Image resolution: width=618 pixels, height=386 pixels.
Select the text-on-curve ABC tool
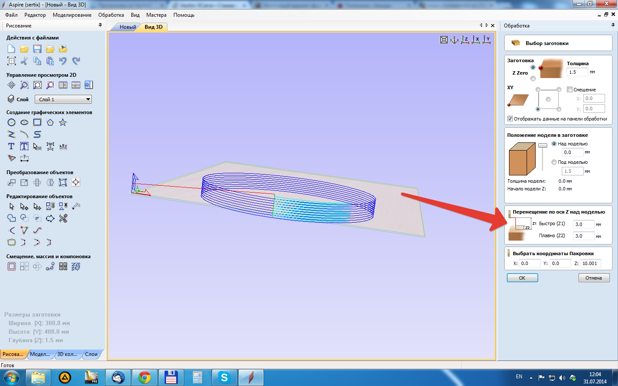[63, 147]
